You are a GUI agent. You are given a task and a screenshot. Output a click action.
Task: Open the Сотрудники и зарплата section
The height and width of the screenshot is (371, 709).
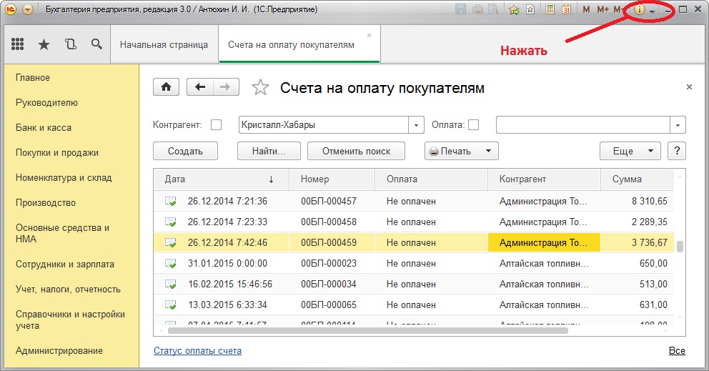[64, 264]
